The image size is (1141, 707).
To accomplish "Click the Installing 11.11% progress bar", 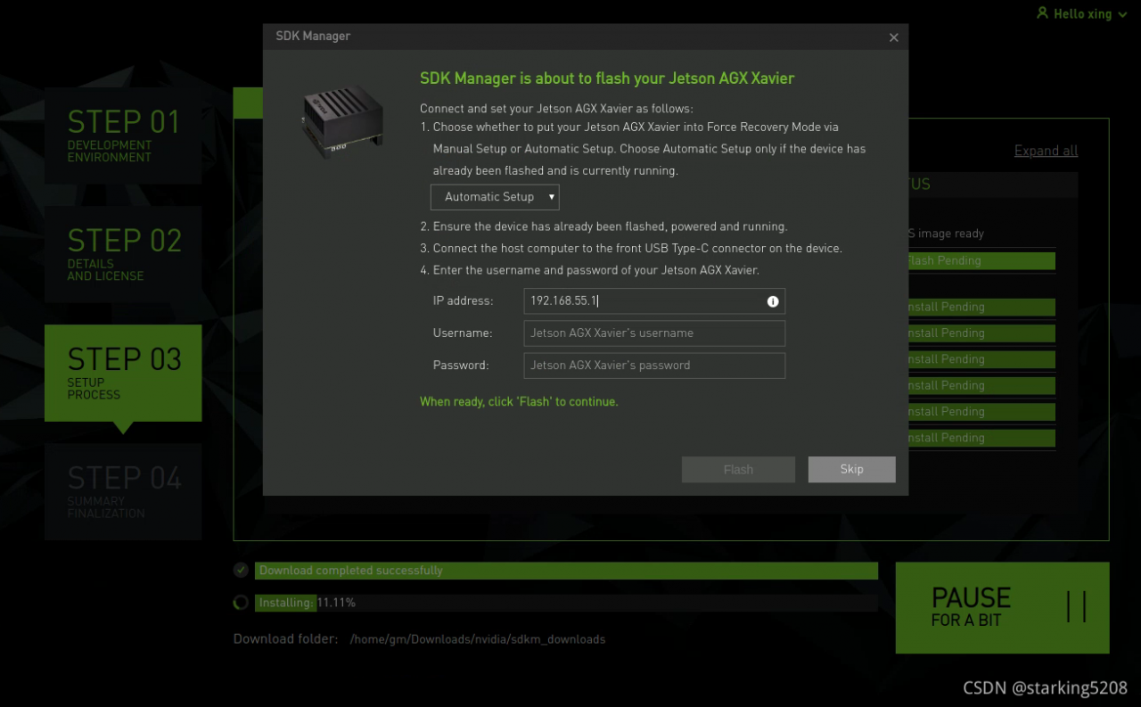I will [x=566, y=603].
